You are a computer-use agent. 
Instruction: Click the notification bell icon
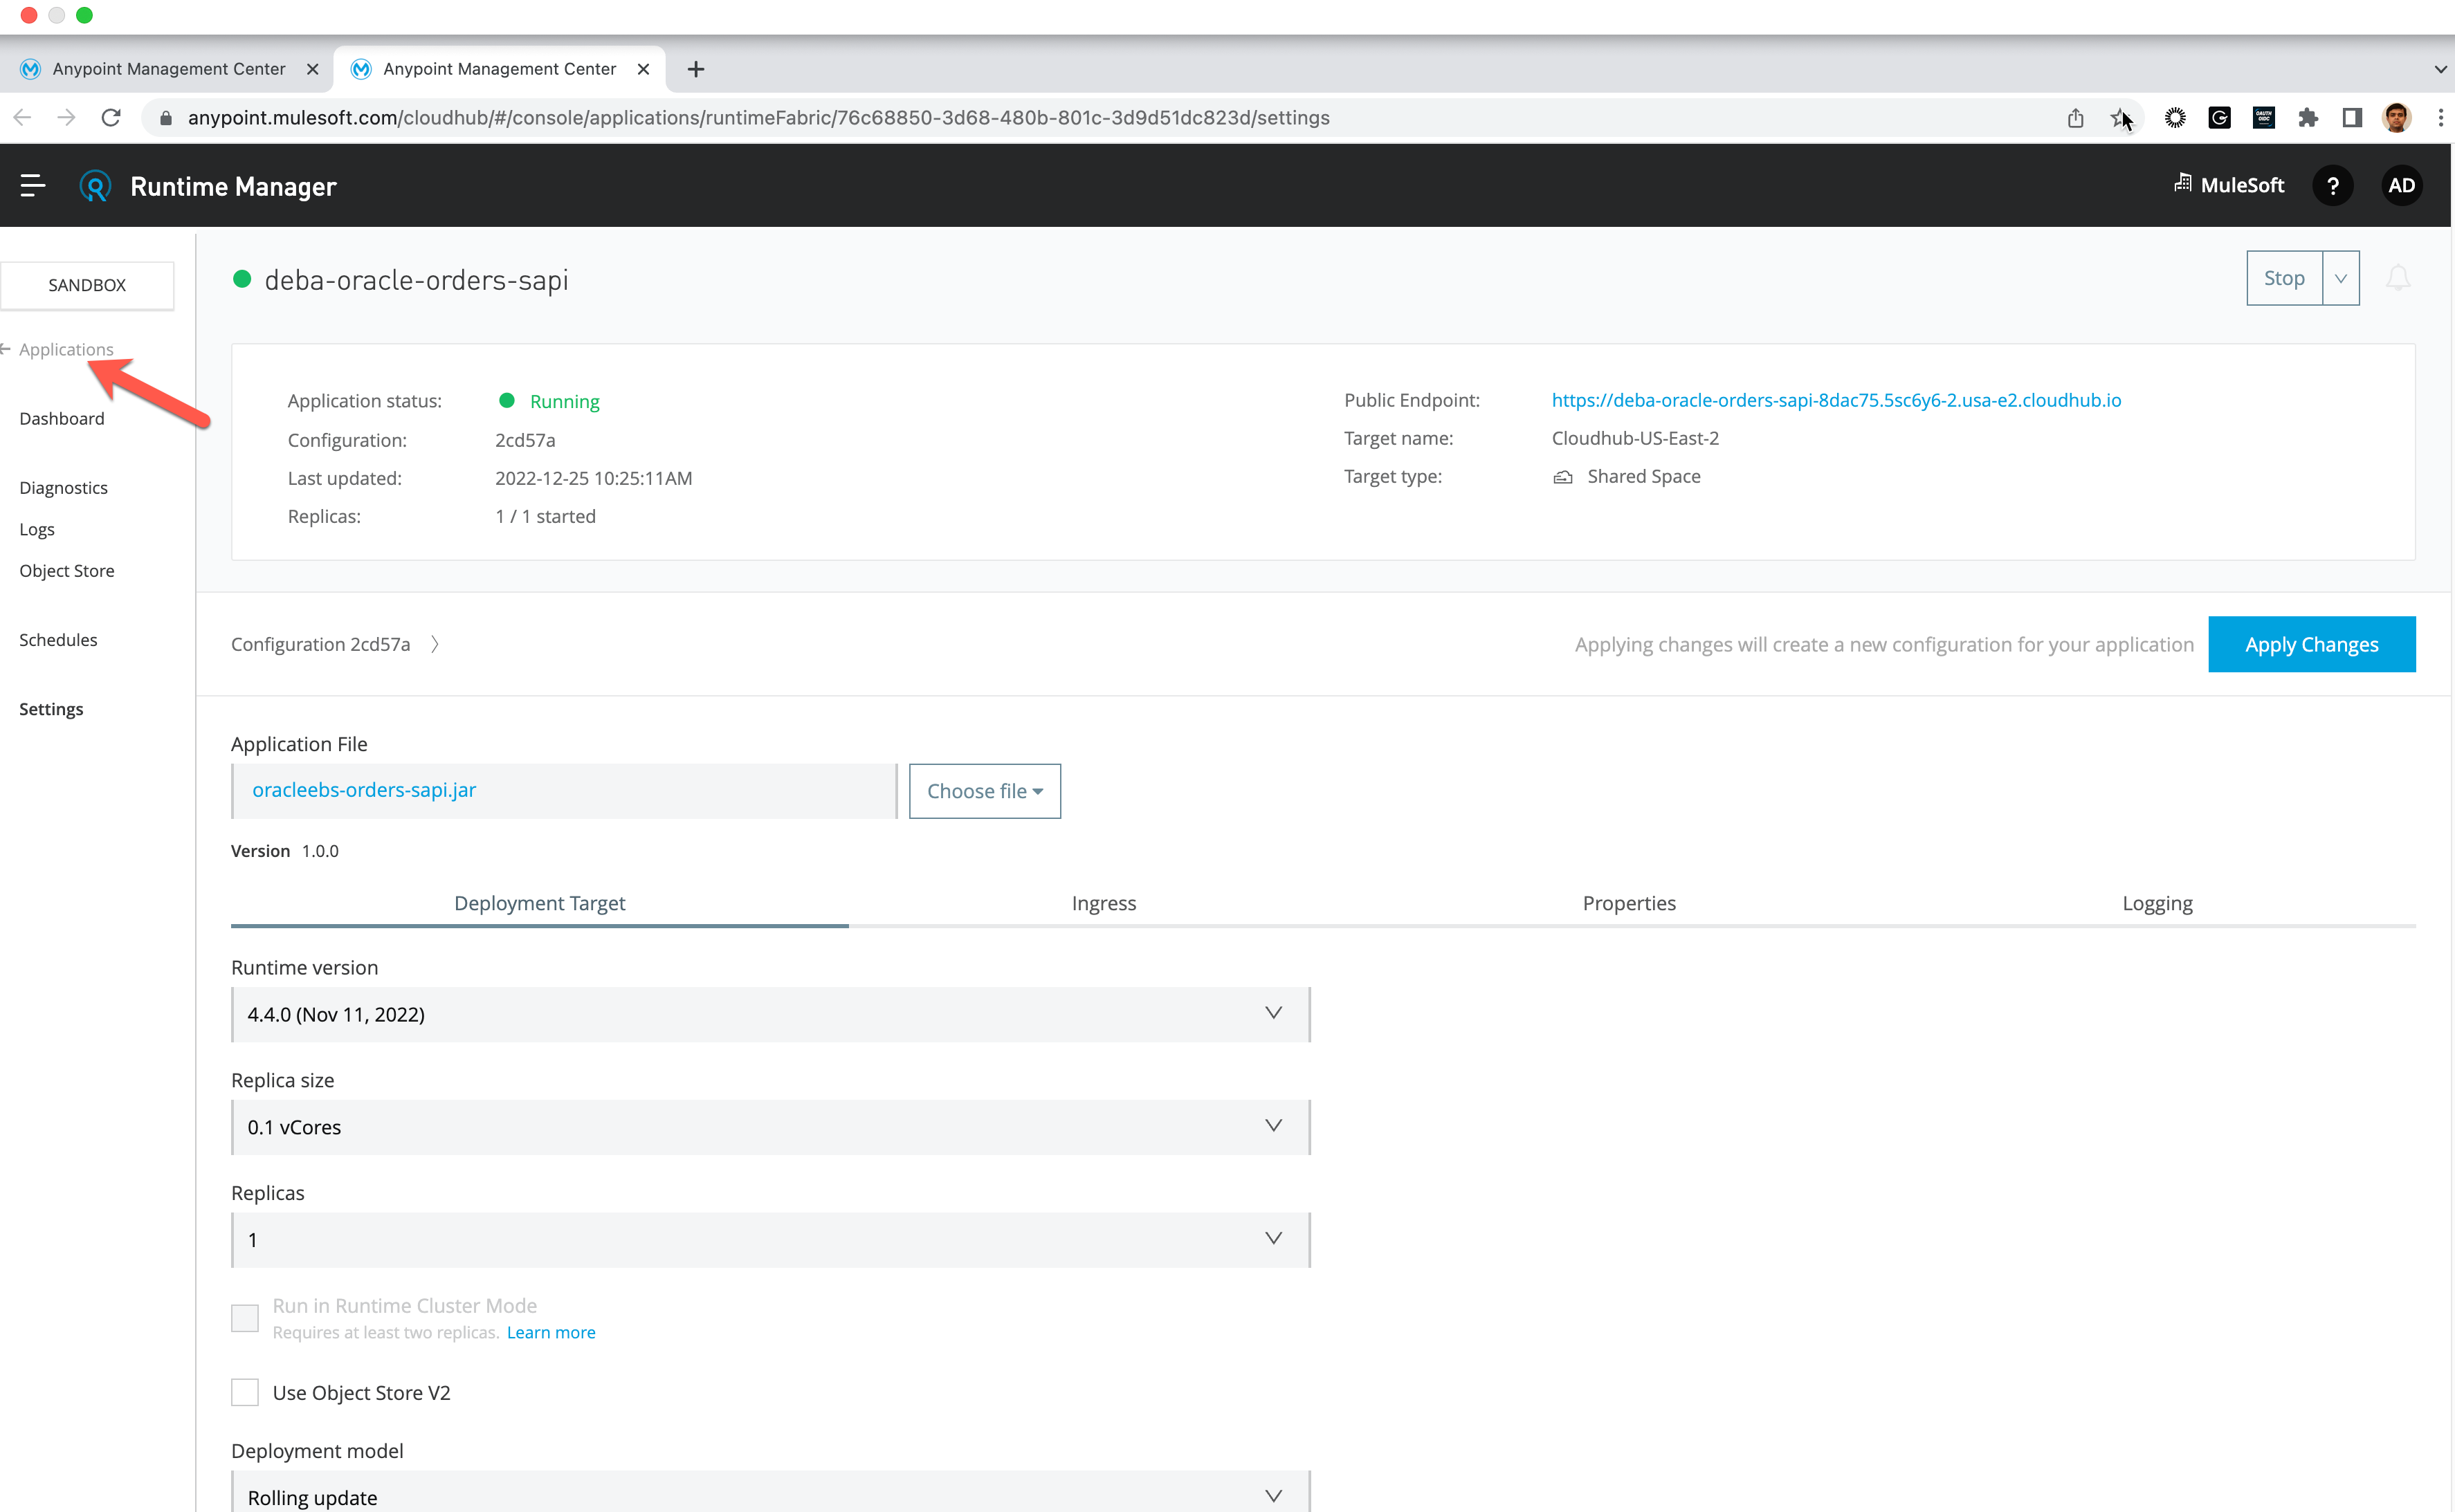coord(2398,278)
